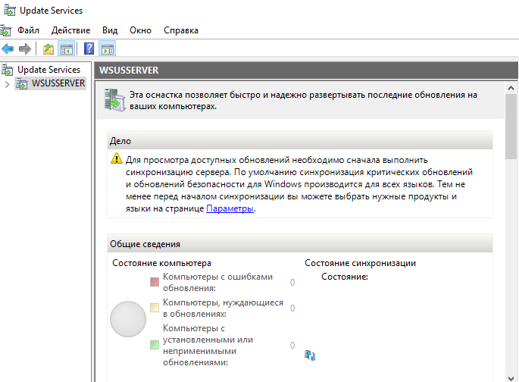The height and width of the screenshot is (382, 519).
Task: Open the Файл menu
Action: coord(28,30)
